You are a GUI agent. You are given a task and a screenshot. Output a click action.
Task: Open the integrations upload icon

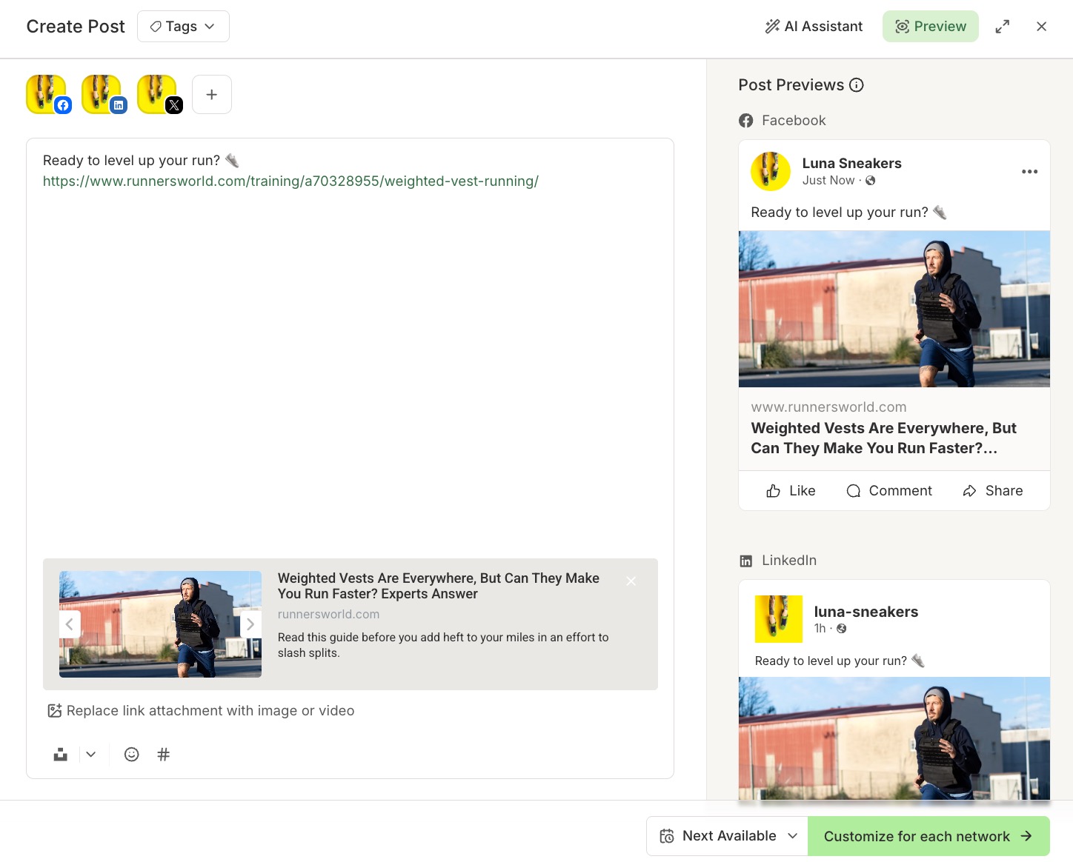[x=61, y=755]
